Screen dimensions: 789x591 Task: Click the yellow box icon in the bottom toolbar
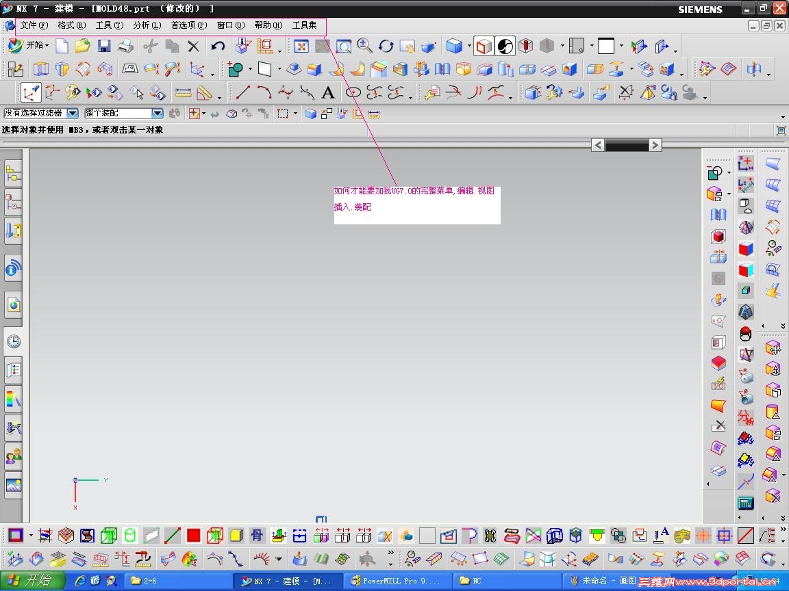(x=236, y=536)
